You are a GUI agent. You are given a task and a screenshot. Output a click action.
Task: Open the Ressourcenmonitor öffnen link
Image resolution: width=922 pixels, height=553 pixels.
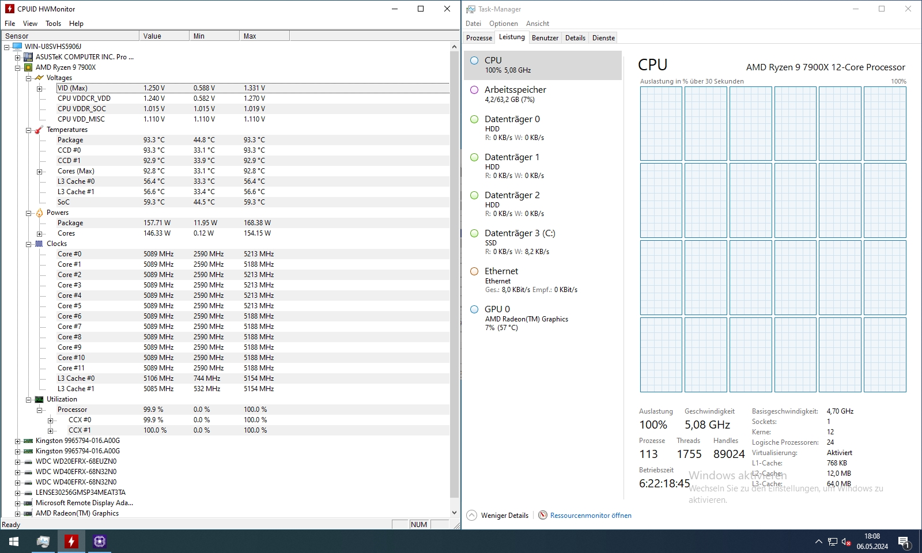coord(591,516)
